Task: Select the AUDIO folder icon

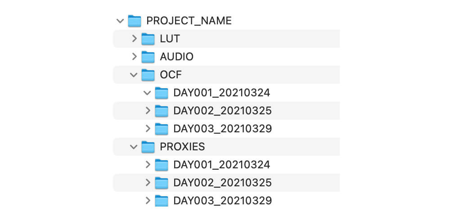Action: coord(148,57)
